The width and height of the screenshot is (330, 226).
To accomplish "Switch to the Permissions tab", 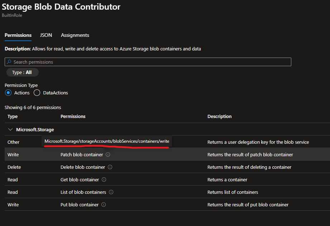I will point(18,35).
